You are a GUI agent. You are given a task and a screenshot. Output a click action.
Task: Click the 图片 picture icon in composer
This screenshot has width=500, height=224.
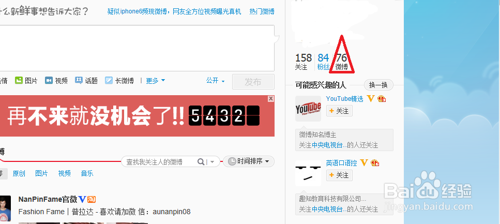tap(19, 80)
